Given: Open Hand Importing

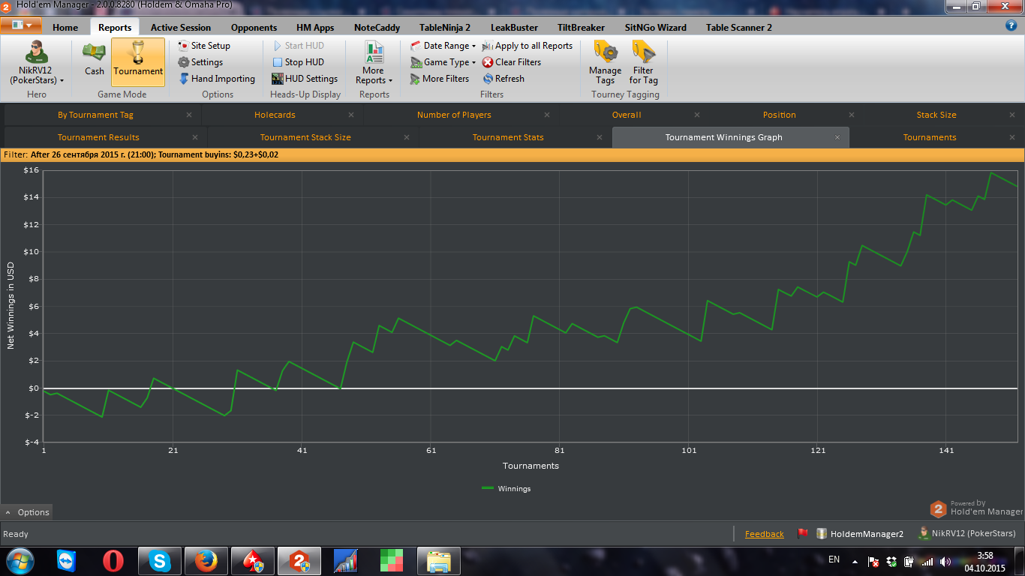Looking at the screenshot, I should click(217, 79).
